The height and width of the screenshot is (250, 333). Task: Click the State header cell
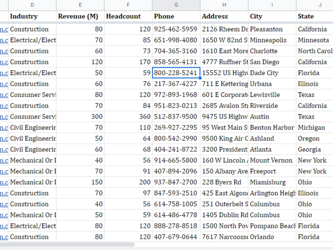pyautogui.click(x=315, y=16)
